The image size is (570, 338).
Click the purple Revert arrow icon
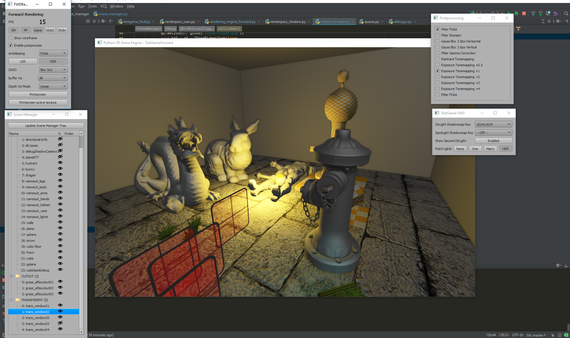click(555, 13)
